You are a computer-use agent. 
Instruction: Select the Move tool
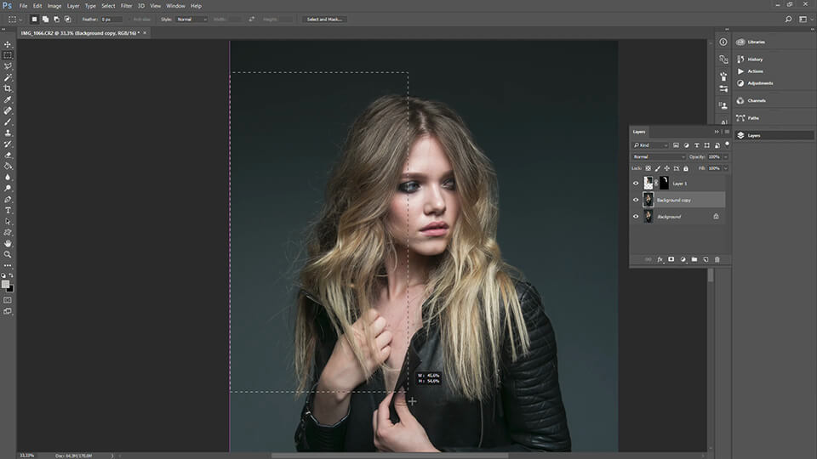coord(8,44)
